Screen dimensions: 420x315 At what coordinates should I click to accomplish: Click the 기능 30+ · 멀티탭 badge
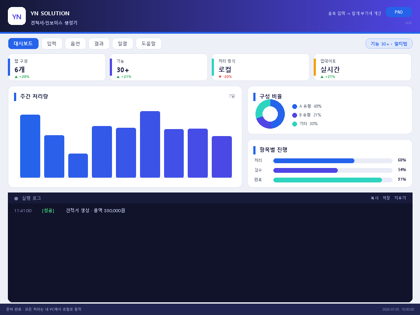click(389, 44)
